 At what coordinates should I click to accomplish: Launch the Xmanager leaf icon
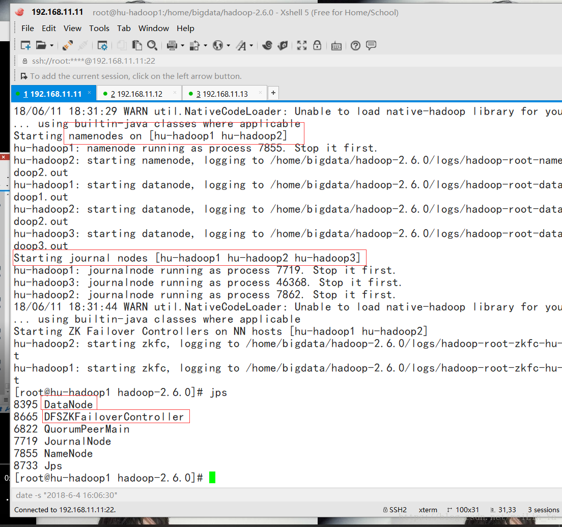(x=283, y=45)
